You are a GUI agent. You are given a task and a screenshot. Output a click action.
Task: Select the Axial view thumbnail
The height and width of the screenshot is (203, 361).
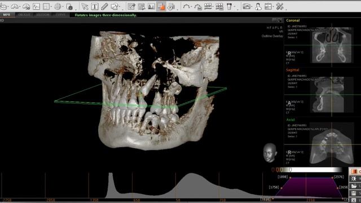332,144
